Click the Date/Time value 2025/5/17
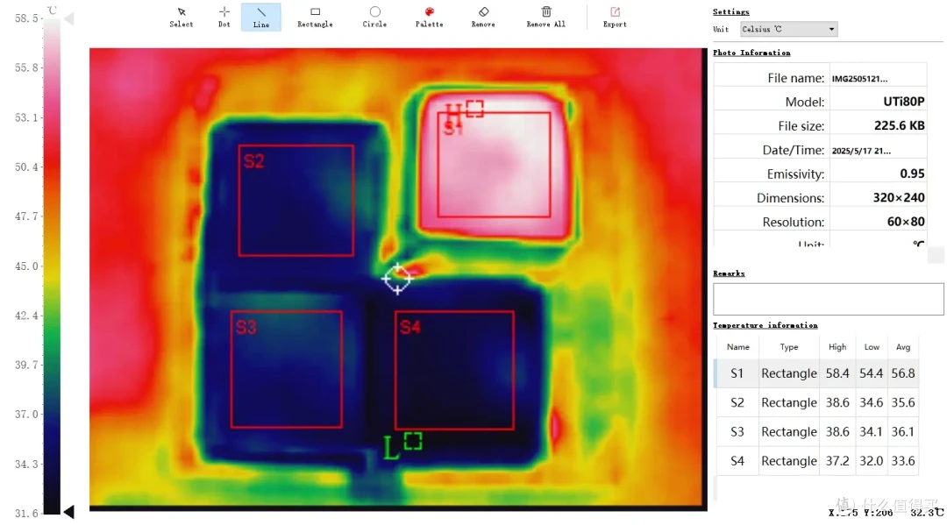This screenshot has height=525, width=947. 861,151
